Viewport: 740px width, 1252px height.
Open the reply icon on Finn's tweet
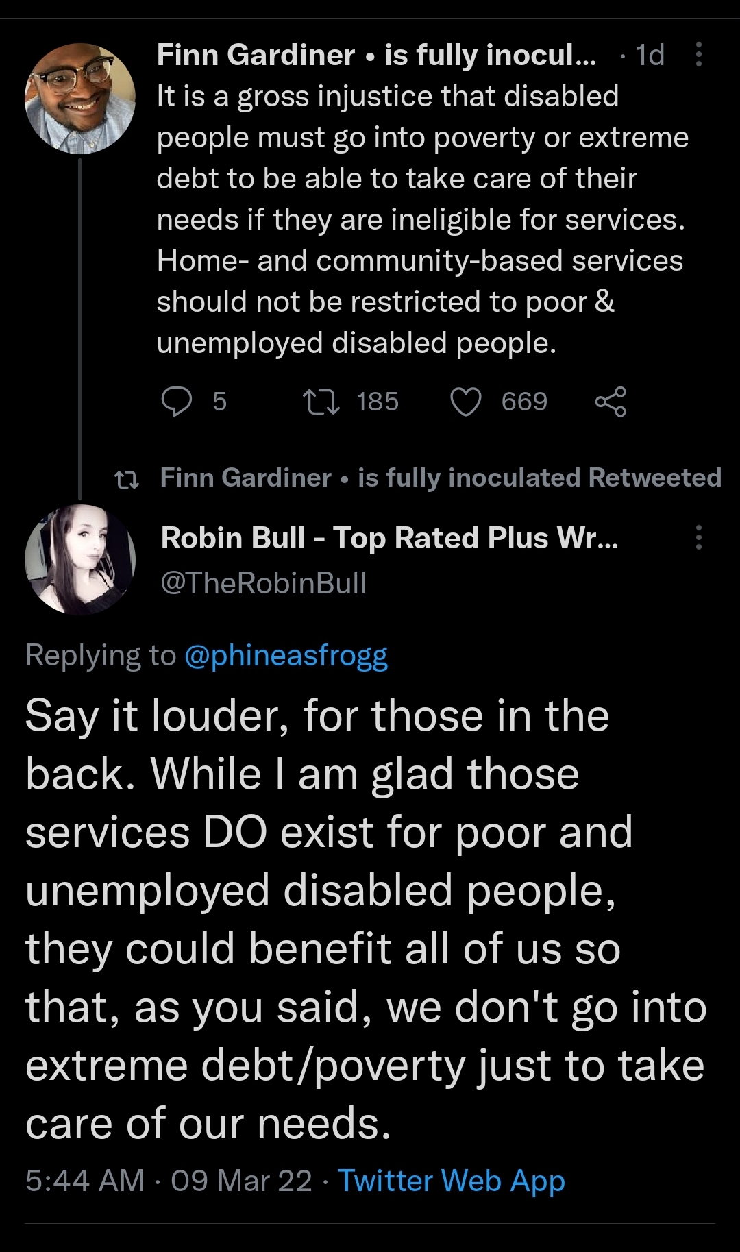(x=177, y=402)
